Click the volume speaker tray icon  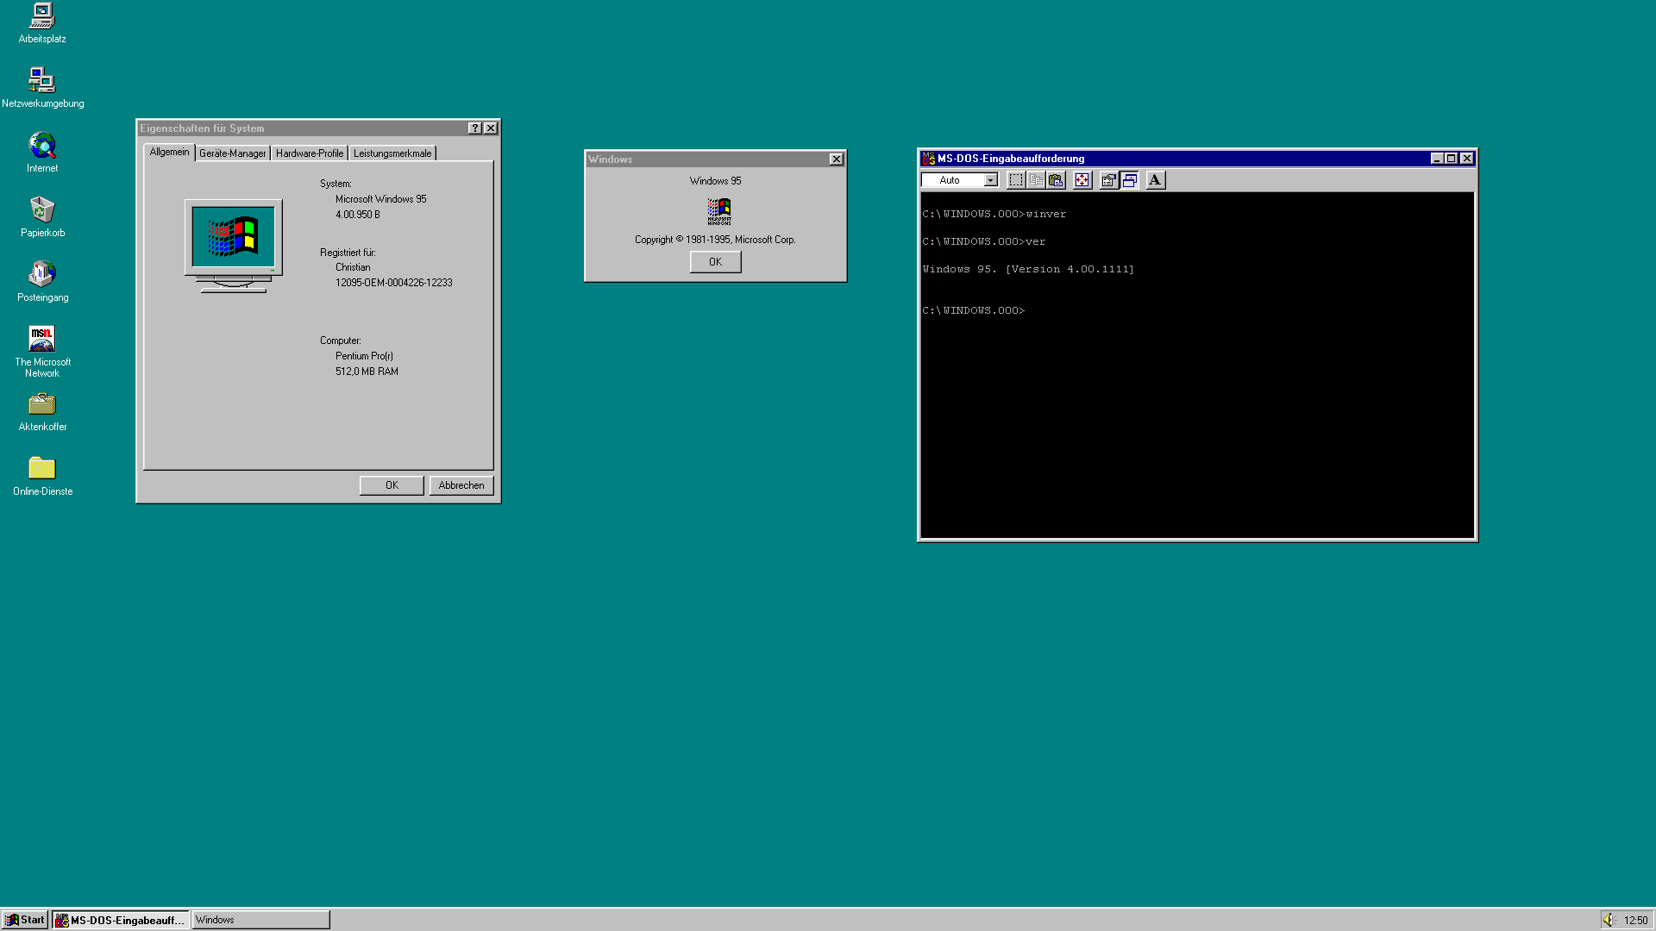click(x=1609, y=920)
